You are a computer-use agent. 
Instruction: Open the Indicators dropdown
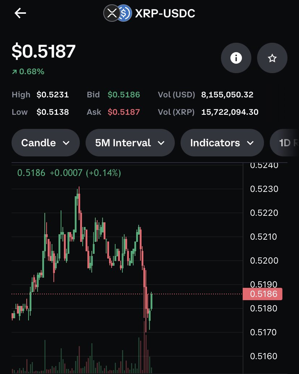[222, 143]
